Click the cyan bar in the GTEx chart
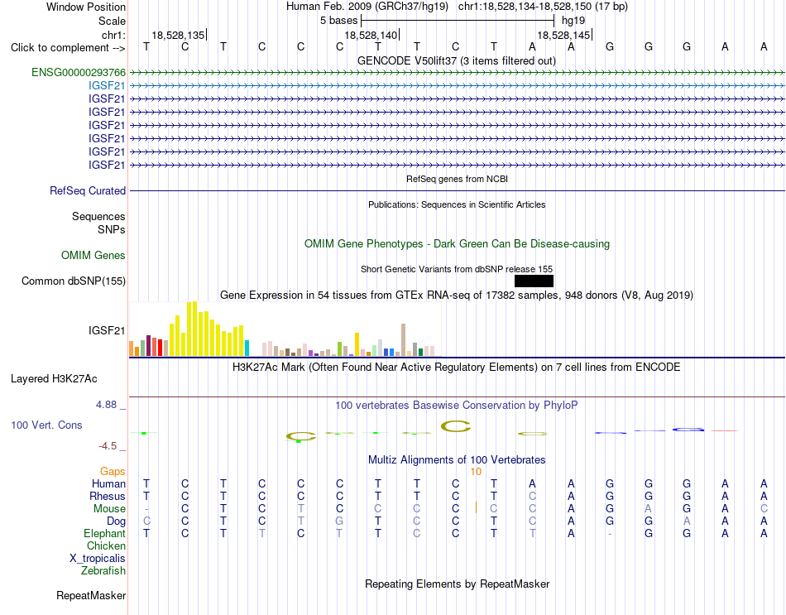The height and width of the screenshot is (615, 786). (247, 348)
